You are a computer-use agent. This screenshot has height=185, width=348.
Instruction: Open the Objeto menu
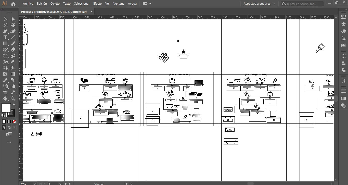pyautogui.click(x=55, y=4)
